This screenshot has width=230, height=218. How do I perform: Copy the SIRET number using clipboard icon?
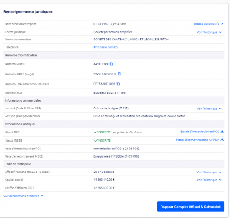120,74
